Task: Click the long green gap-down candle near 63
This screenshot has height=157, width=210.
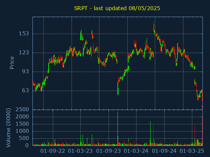Action: coord(118,89)
